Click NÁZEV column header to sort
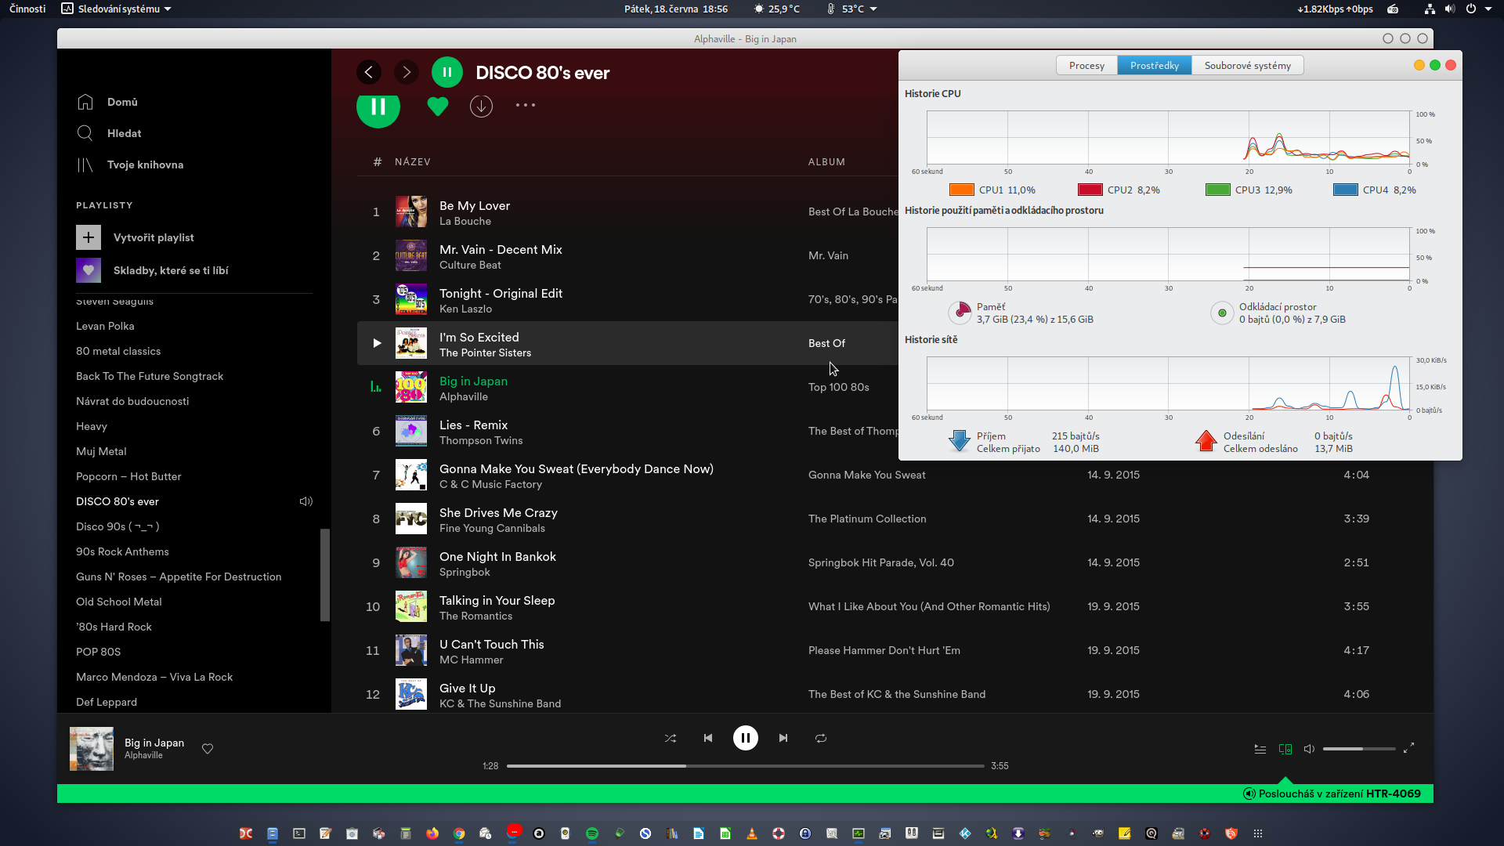This screenshot has height=846, width=1504. tap(413, 162)
